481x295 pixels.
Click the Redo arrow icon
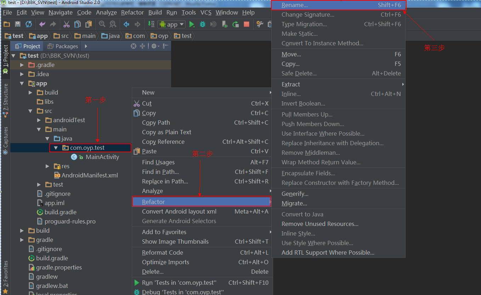click(x=53, y=24)
